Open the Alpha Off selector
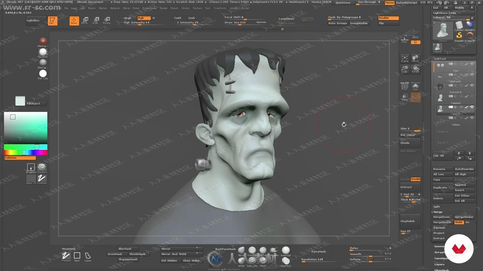Image resolution: width=483 pixels, height=271 pixels. click(31, 179)
